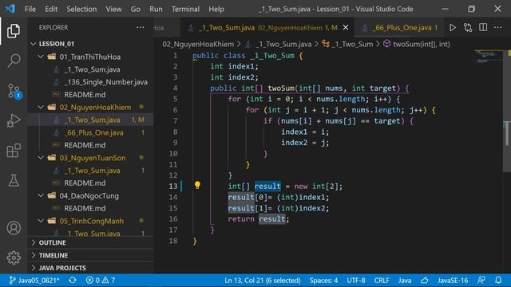
Task: Open changes compare icon in editor toolbar
Action: tap(468, 28)
